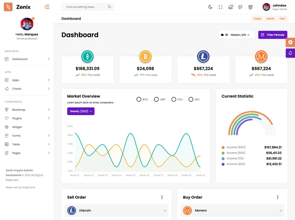Open the $168,331.09 balance card

(x=87, y=69)
